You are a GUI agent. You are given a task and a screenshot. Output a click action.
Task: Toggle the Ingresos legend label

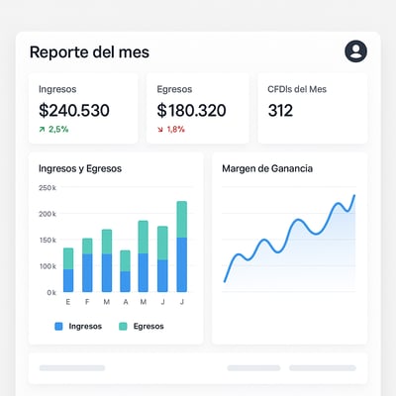click(x=85, y=327)
